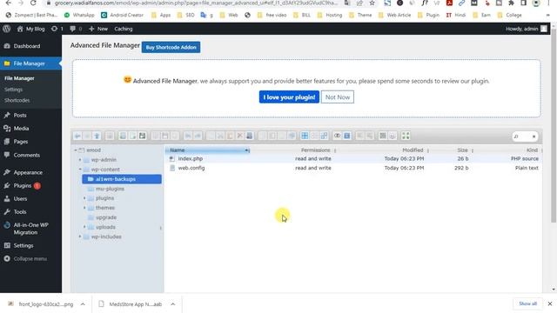Click the download (save) toolbar icon
Screen dimensions: 557x313
click(165, 136)
